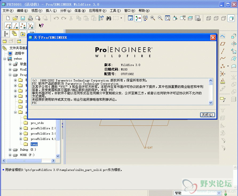Viewport: 238px width, 196px height.
Task: Expand the 软盘 floppy drive node
Action: 10,64
